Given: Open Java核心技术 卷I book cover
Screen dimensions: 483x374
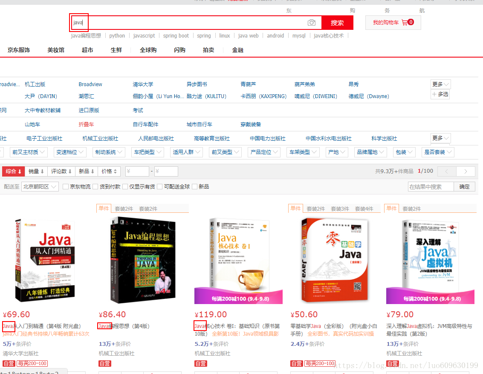Looking at the screenshot, I should point(238,260).
